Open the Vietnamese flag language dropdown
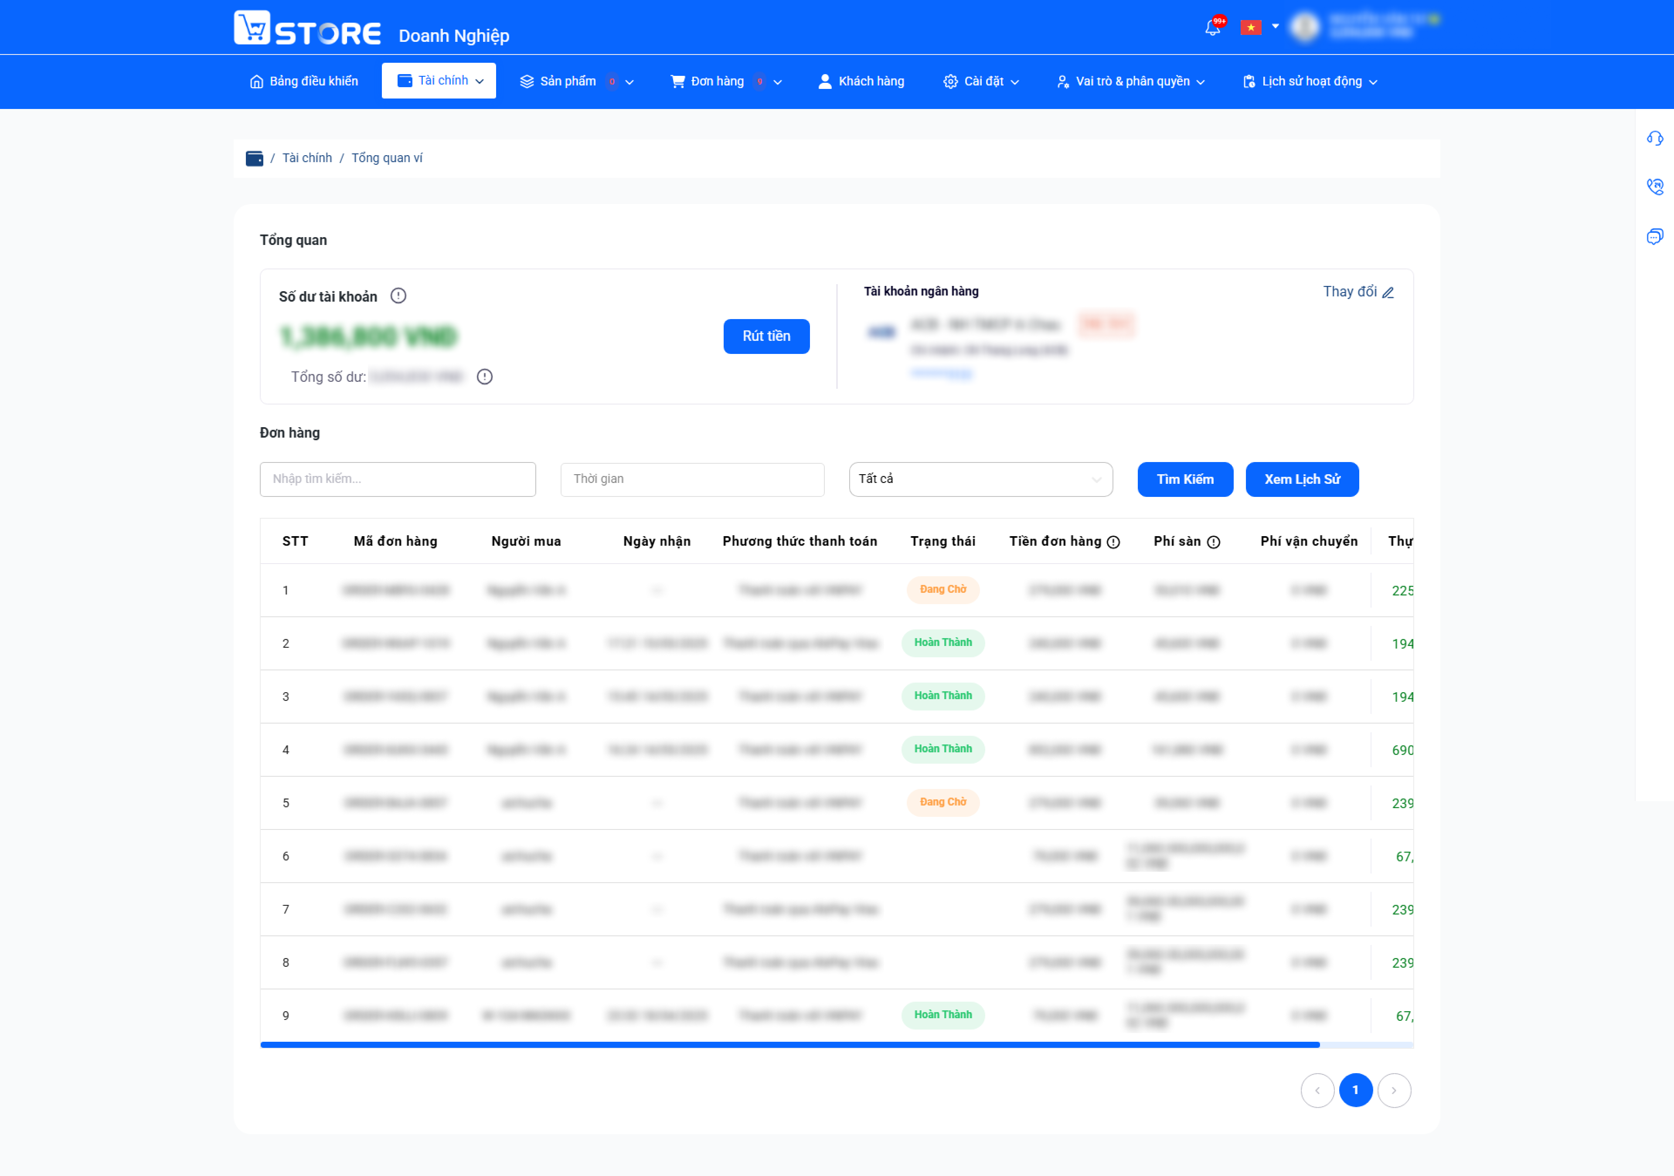1674x1176 pixels. point(1259,27)
